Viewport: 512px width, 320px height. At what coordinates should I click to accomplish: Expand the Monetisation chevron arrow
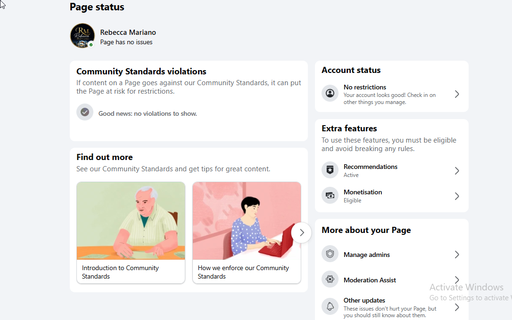pyautogui.click(x=457, y=196)
